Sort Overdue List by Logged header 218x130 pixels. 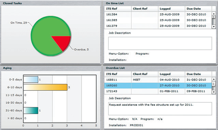171,74
